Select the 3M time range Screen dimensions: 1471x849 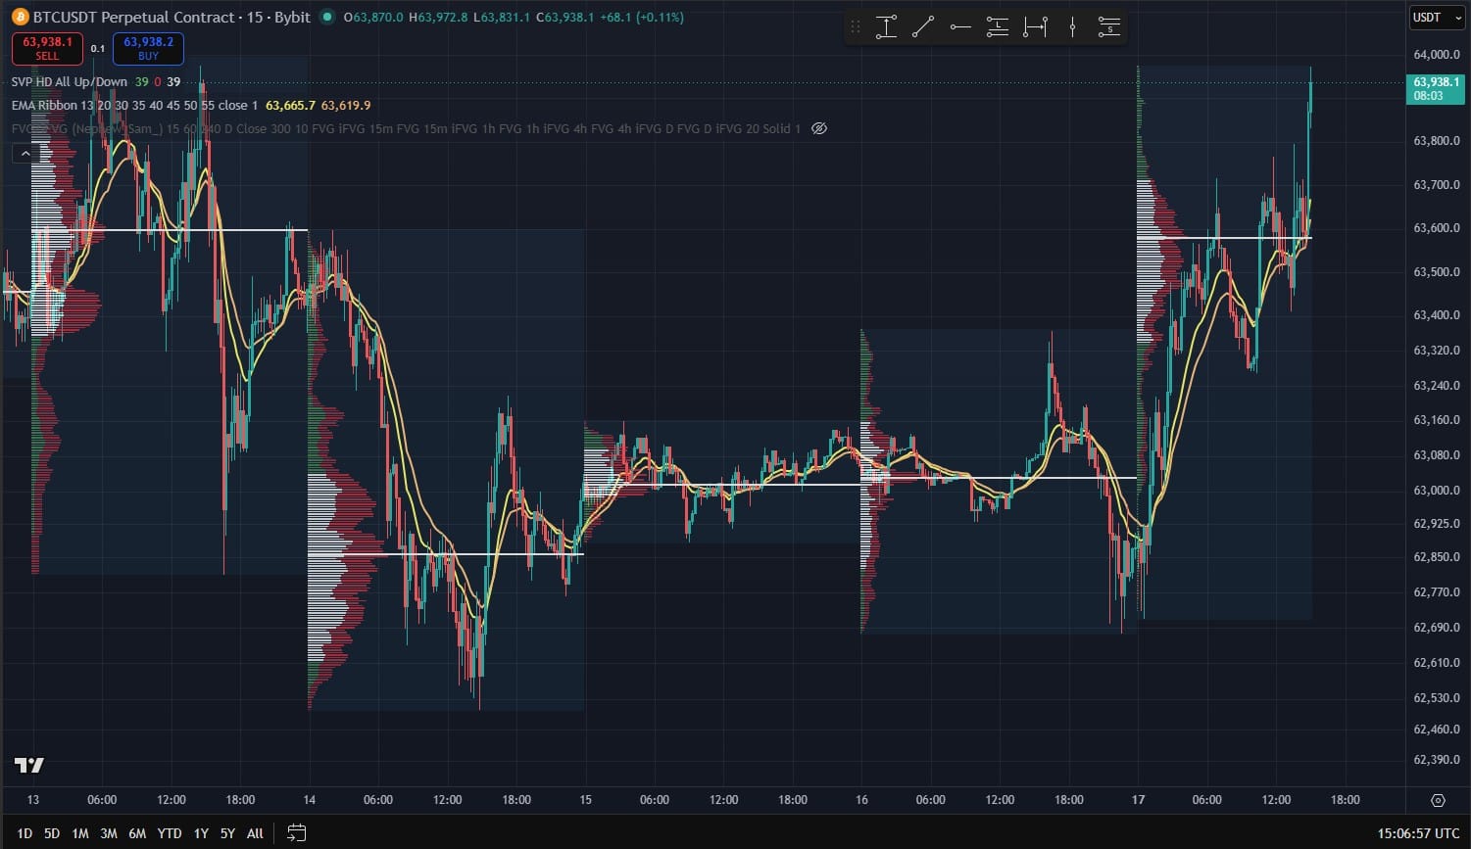[x=109, y=833]
